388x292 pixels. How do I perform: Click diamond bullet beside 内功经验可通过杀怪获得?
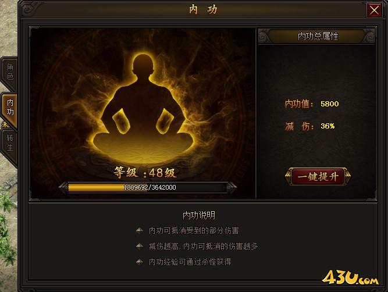pyautogui.click(x=140, y=262)
